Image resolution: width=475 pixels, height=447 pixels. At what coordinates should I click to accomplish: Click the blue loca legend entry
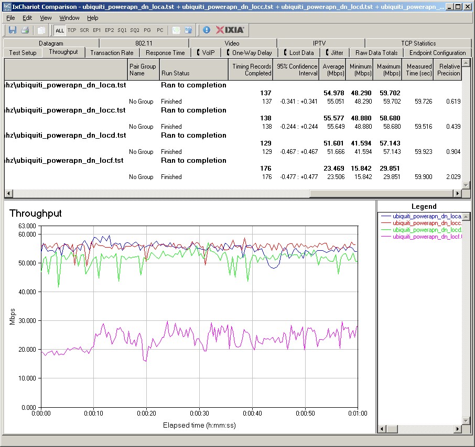pos(422,216)
